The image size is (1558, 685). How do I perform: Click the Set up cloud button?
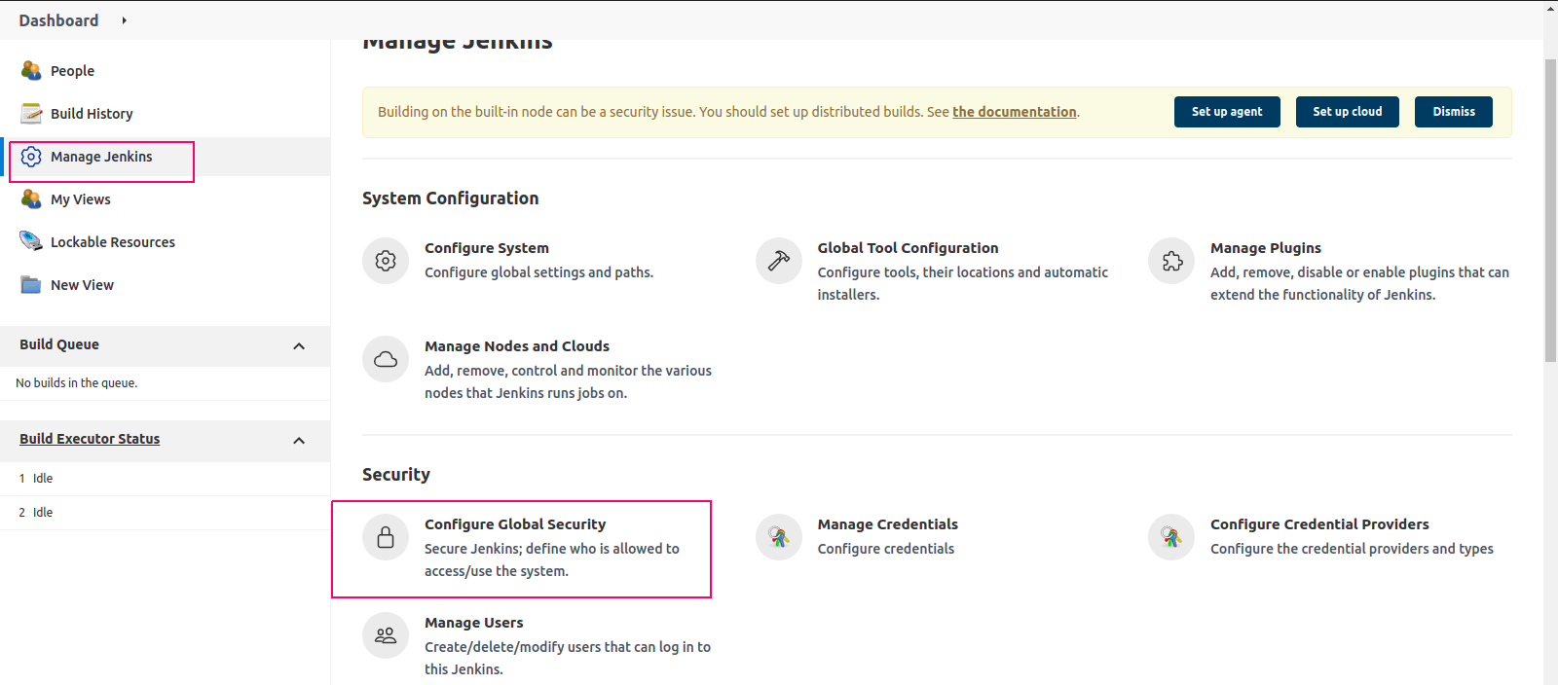coord(1348,112)
